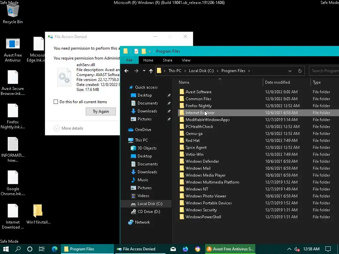Select the Google Chrome.lnk desktop file
339x254 pixels.
tap(13, 183)
